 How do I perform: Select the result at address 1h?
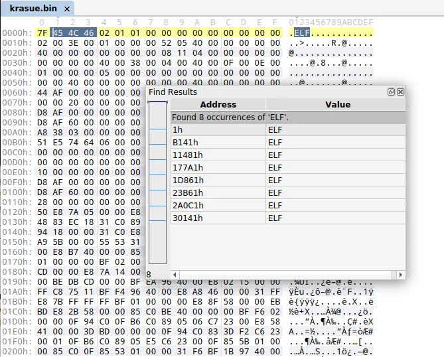288,130
